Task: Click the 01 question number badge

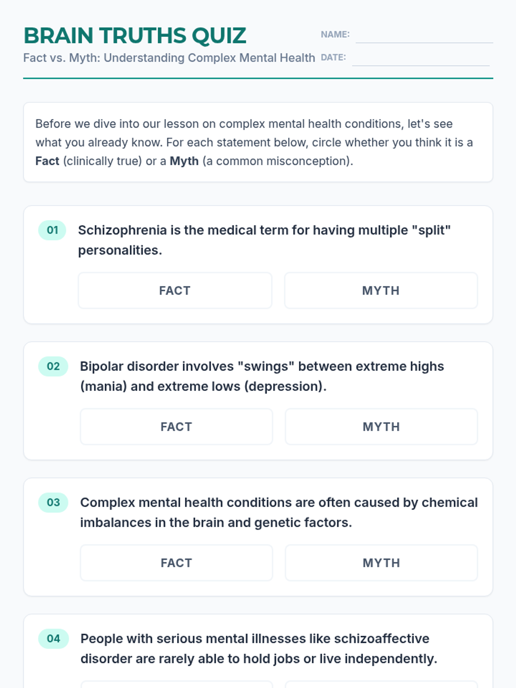Action: click(x=52, y=230)
